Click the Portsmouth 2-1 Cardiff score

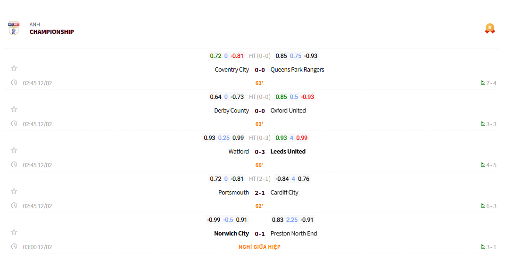tap(260, 193)
